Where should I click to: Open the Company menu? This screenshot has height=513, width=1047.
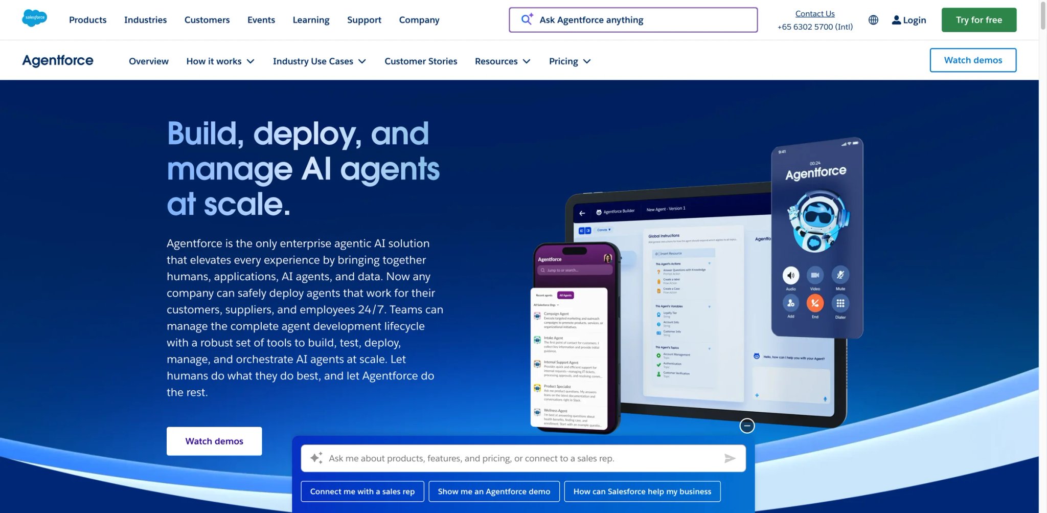point(419,20)
